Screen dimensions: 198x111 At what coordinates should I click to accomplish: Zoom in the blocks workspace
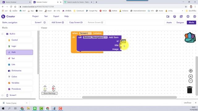click(x=191, y=76)
